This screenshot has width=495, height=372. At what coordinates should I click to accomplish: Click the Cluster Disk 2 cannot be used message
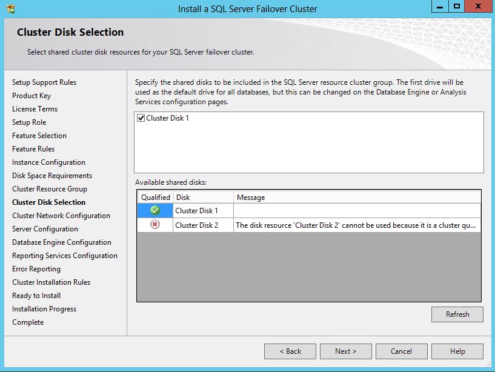(x=356, y=225)
